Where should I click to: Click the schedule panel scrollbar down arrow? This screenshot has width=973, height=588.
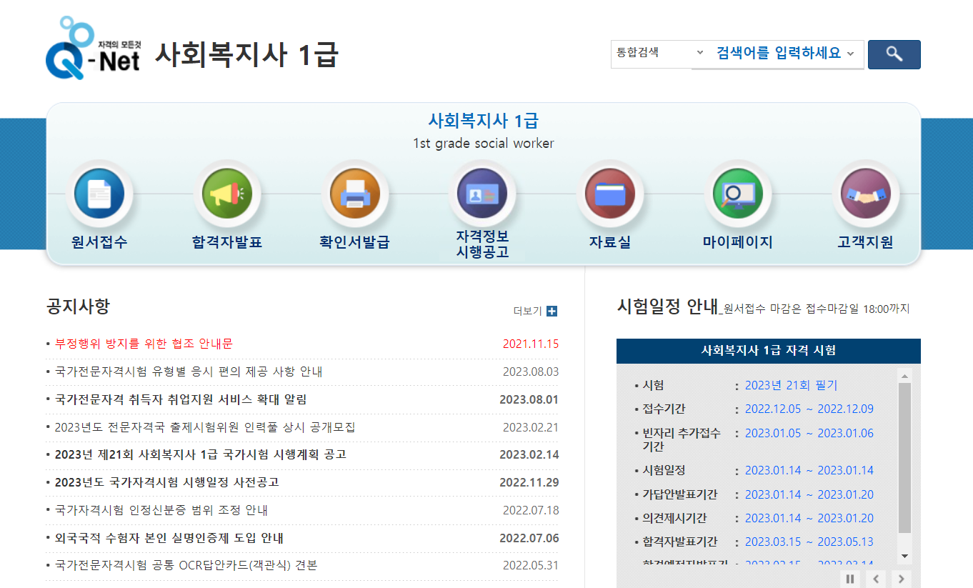tap(904, 556)
